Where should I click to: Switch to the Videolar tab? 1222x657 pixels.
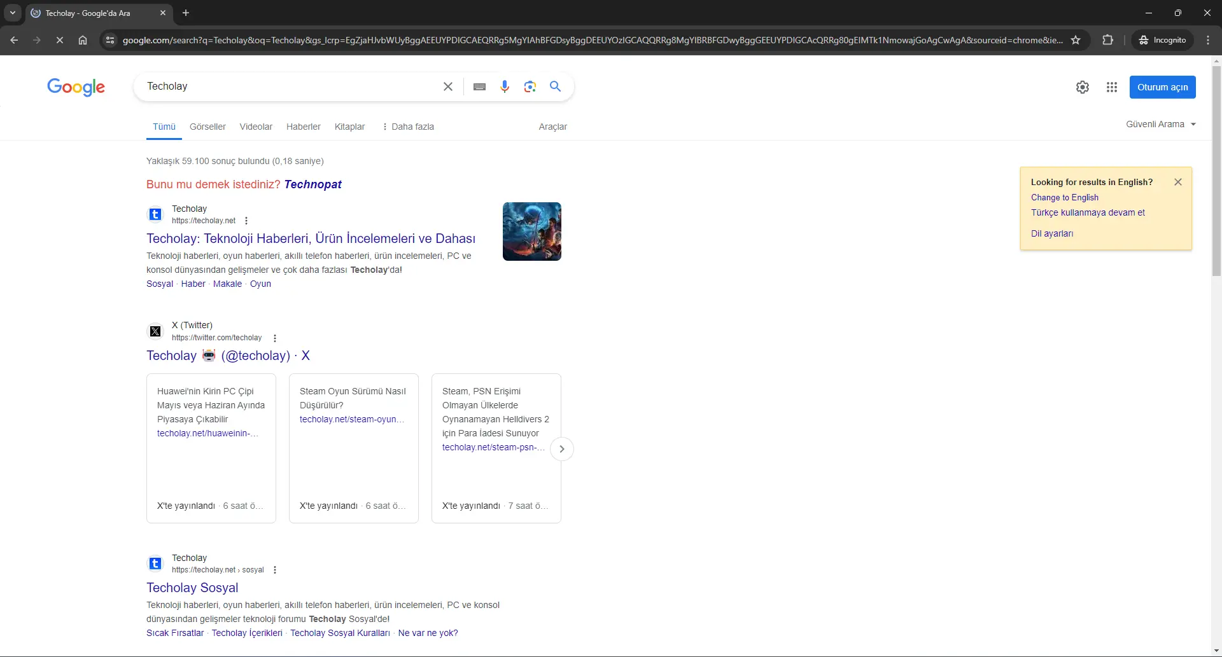click(x=256, y=127)
